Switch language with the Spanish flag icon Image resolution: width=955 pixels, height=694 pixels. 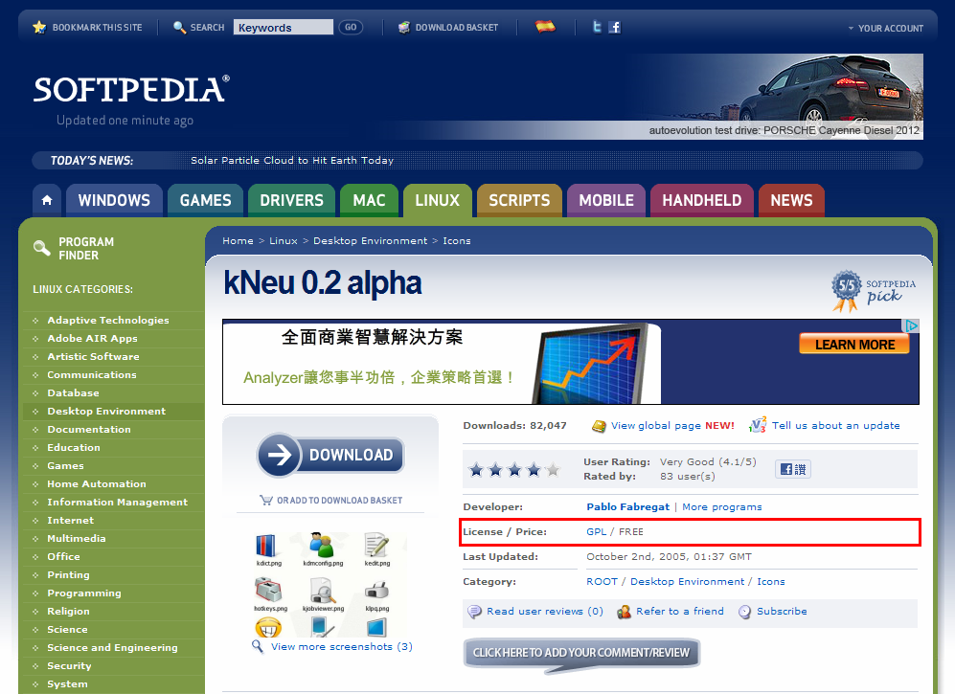pos(545,26)
